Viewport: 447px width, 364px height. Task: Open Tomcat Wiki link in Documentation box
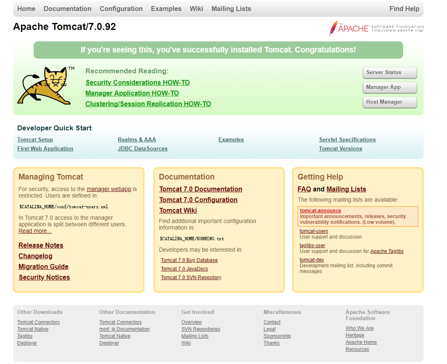[x=178, y=211]
